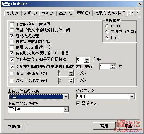Decrease the retry count 次 spinner
Image resolution: width=144 pixels, height=134 pixels.
pyautogui.click(x=113, y=68)
